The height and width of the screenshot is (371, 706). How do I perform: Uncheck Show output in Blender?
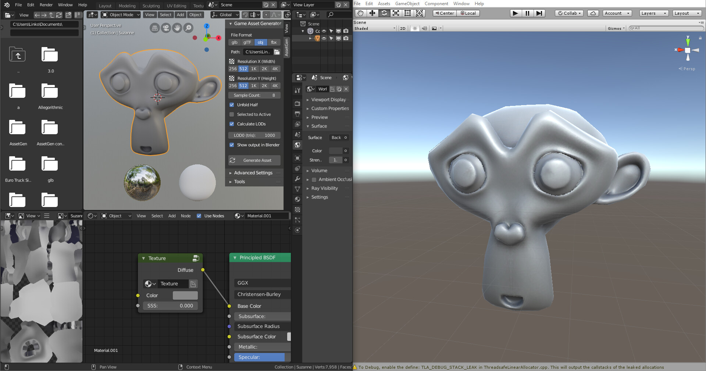[x=232, y=145]
